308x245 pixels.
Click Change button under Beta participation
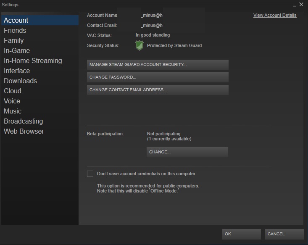point(187,152)
